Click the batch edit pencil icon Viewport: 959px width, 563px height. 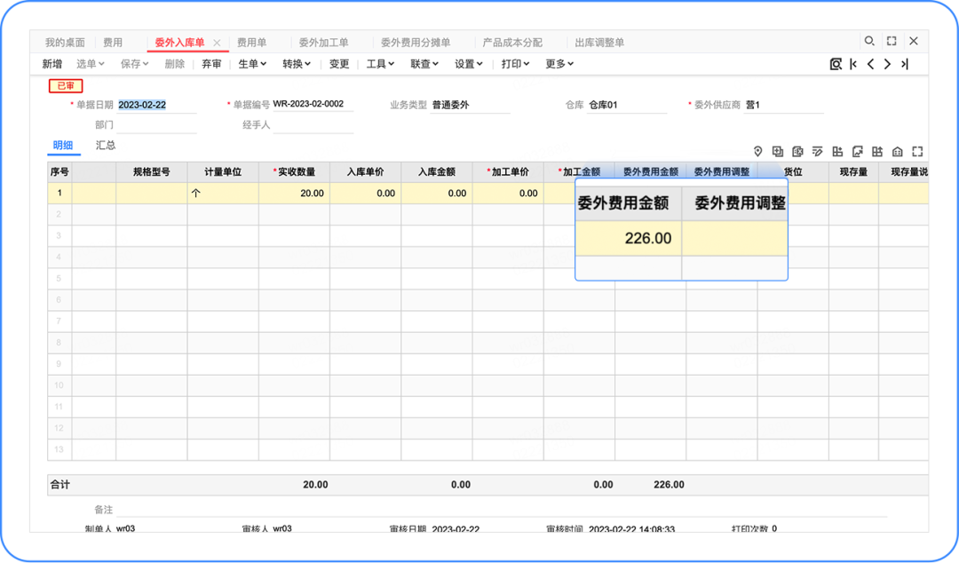818,151
